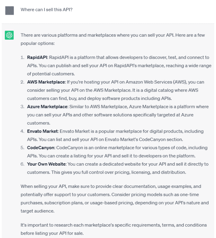Click the list number 2 marker

coord(22,82)
